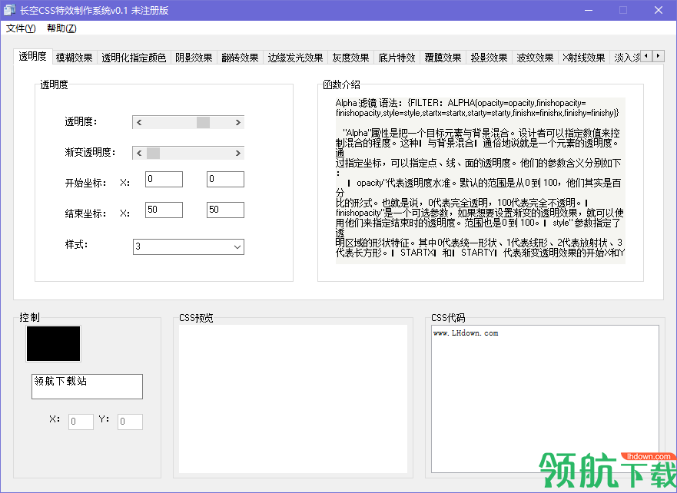The width and height of the screenshot is (677, 493).
Task: Click the tab strip scroll-left arrow
Action: tap(646, 55)
